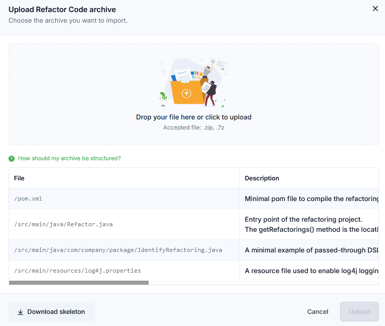Screen dimensions: 385x326
Task: Select the IdentifyRefactoring.java path cell
Action: pyautogui.click(x=124, y=250)
